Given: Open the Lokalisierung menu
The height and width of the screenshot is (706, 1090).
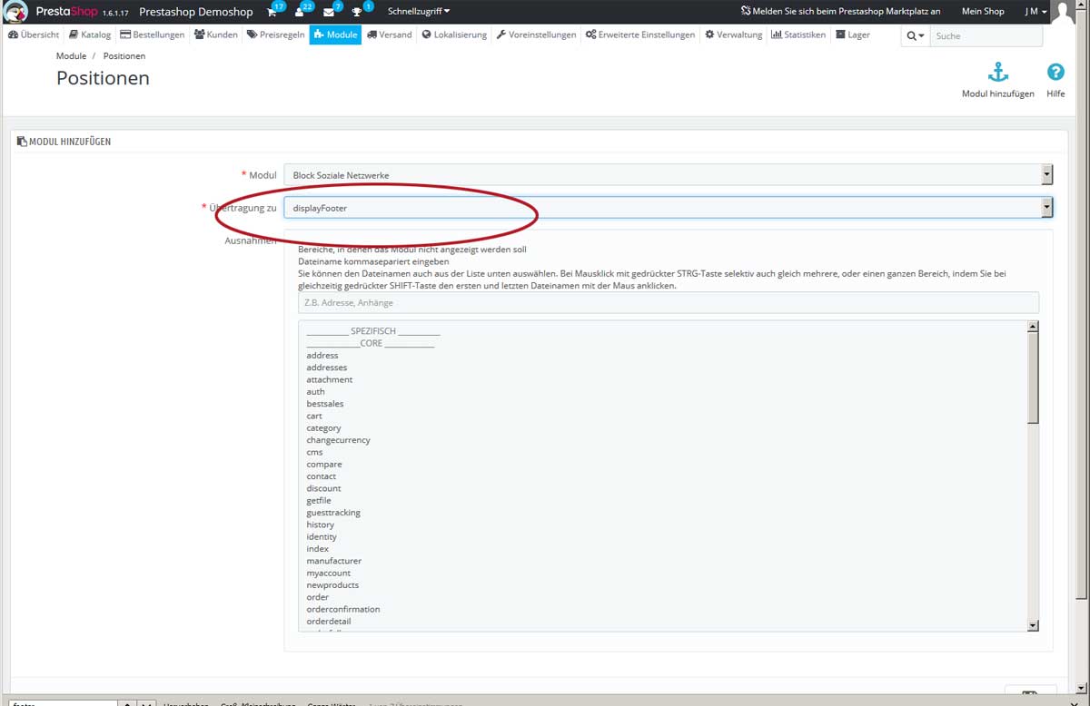Looking at the screenshot, I should pos(454,34).
